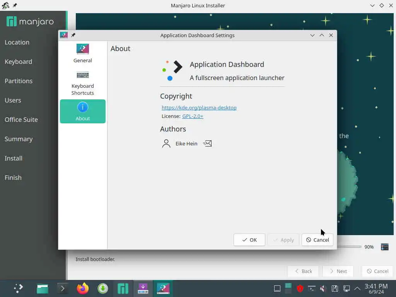Launch the terminal from the taskbar
The width and height of the screenshot is (396, 297).
[x=62, y=288]
